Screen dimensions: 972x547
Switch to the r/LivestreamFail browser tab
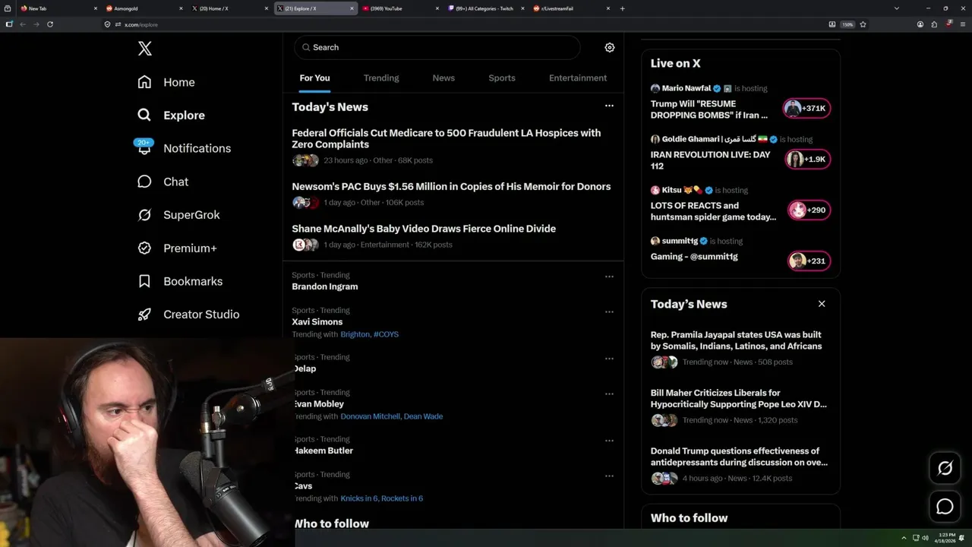(572, 8)
